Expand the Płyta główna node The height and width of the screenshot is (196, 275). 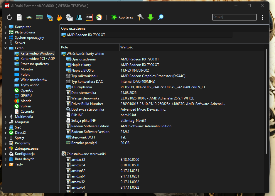point(6,33)
